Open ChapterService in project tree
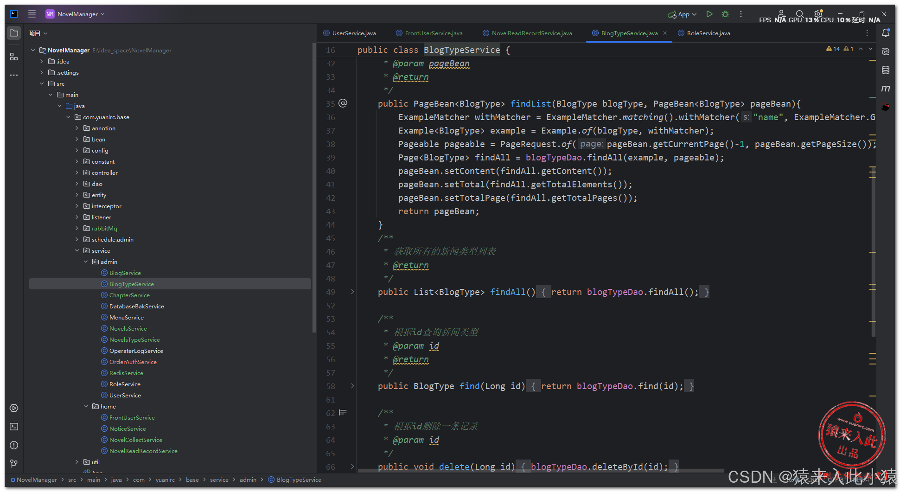This screenshot has height=492, width=900. click(x=129, y=295)
